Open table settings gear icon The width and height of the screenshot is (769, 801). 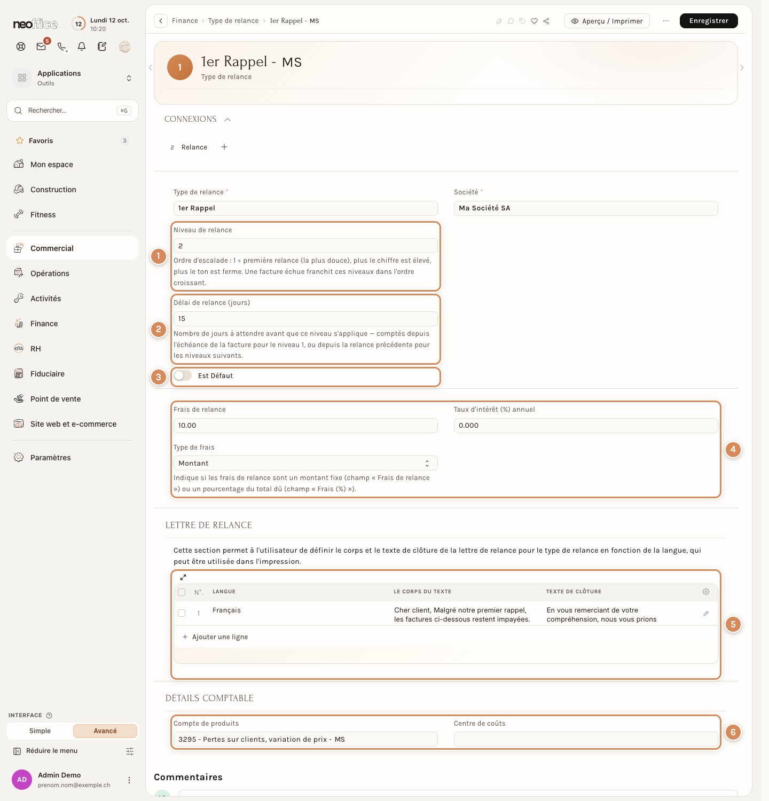click(x=706, y=592)
